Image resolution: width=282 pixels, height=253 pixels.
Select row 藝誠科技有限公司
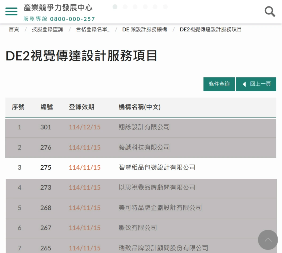tap(144, 147)
